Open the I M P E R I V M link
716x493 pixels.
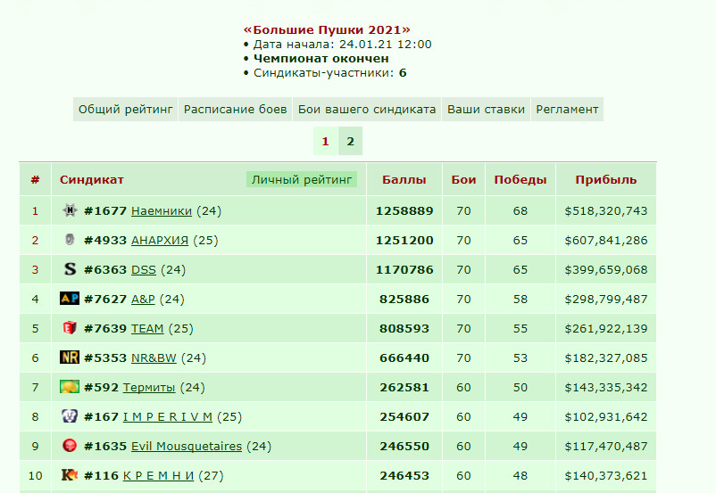pos(168,417)
